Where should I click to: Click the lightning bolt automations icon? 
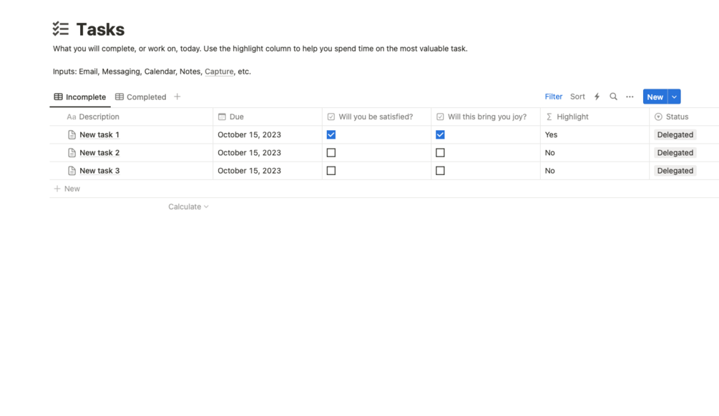pyautogui.click(x=597, y=96)
